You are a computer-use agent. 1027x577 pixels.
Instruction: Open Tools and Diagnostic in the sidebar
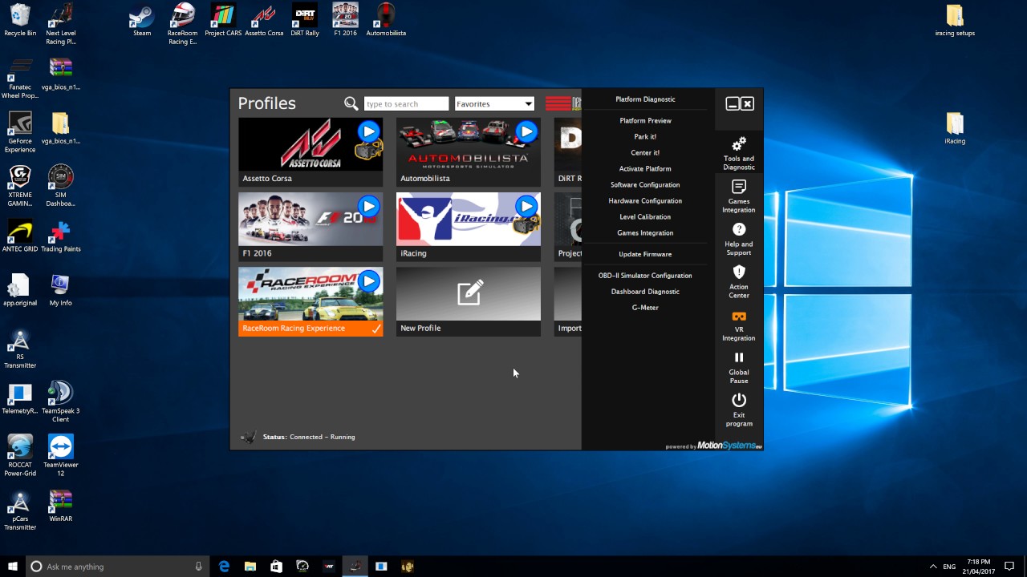click(x=739, y=152)
